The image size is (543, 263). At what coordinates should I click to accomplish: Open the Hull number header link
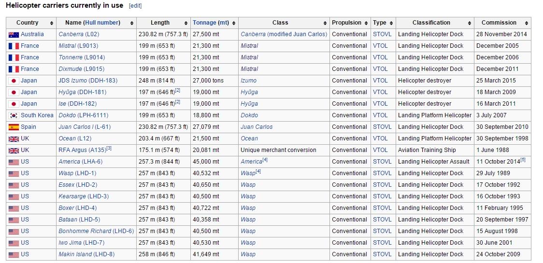(x=102, y=23)
